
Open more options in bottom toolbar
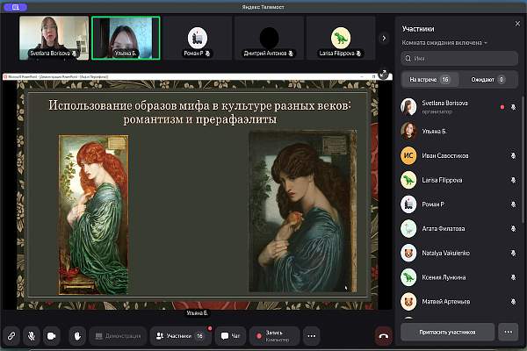point(312,335)
